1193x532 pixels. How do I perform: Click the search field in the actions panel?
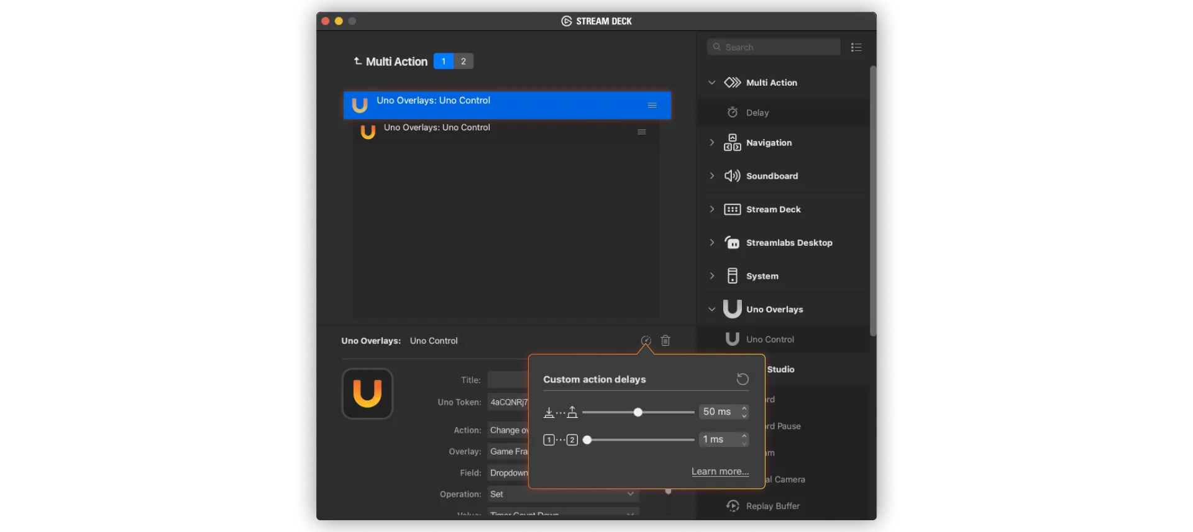pos(774,47)
